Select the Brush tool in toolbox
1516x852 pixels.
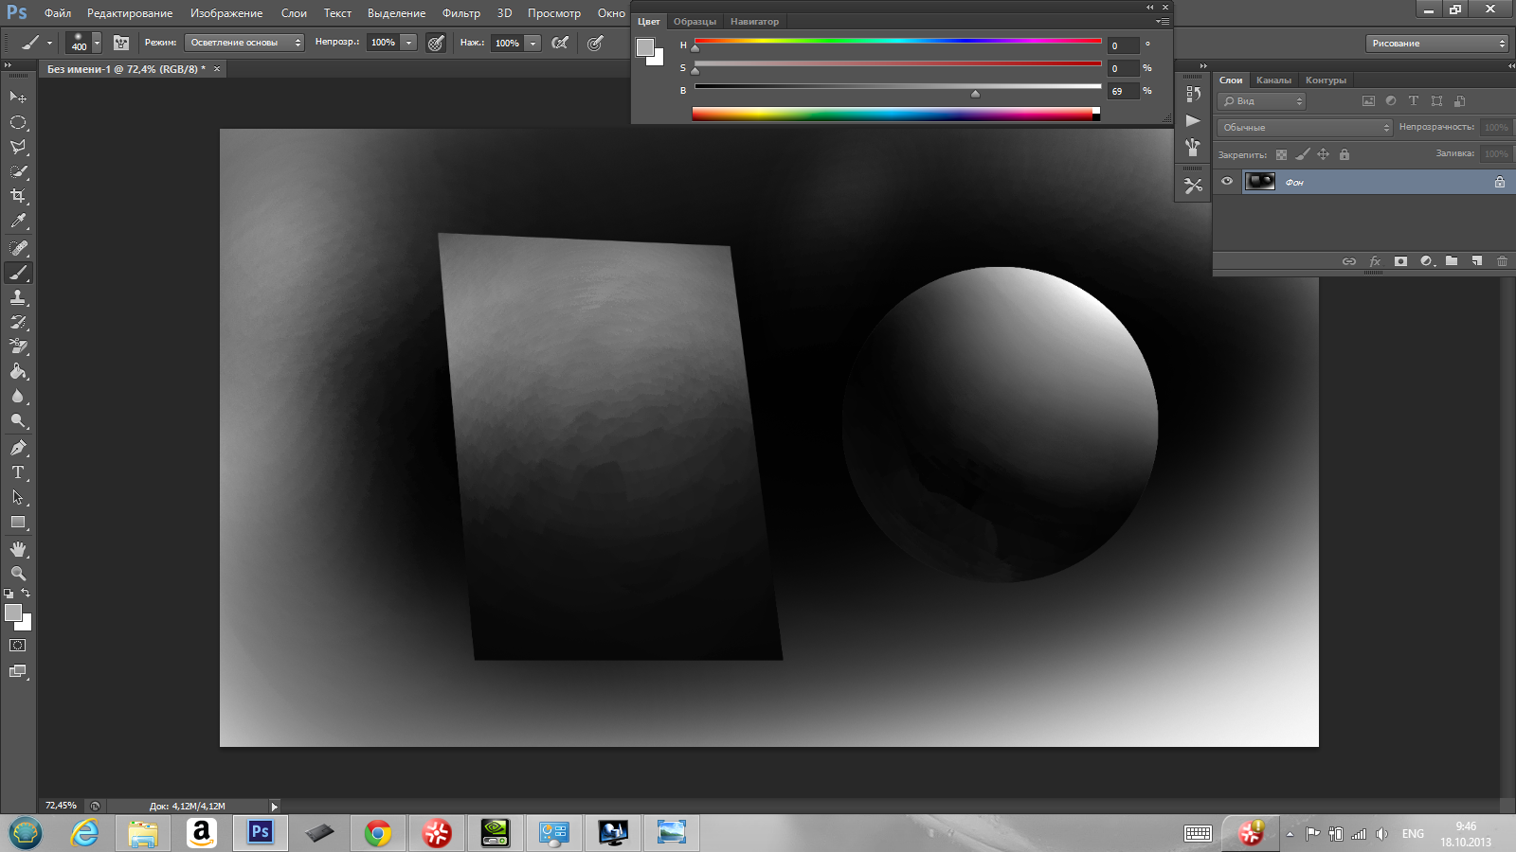click(x=18, y=273)
